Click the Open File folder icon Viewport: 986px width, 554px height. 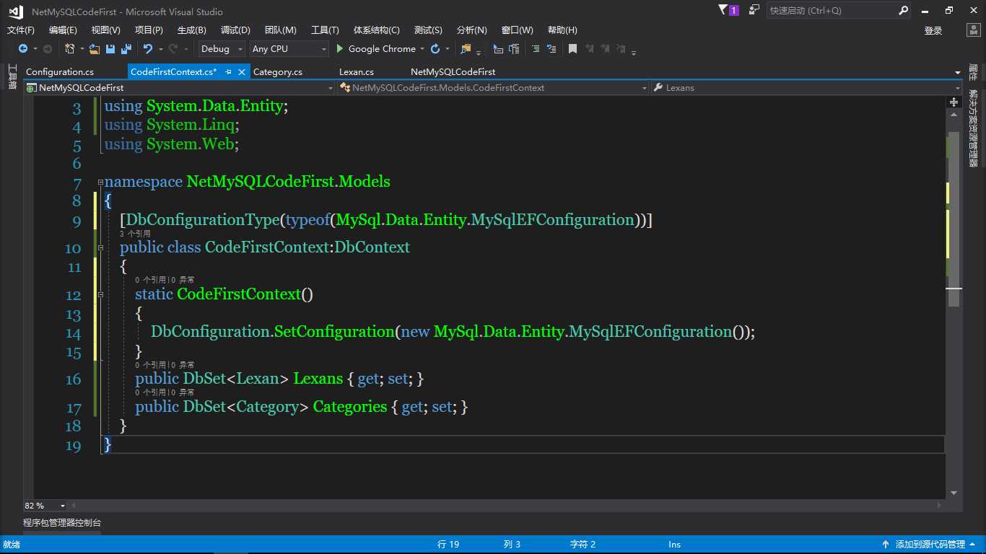pyautogui.click(x=95, y=49)
